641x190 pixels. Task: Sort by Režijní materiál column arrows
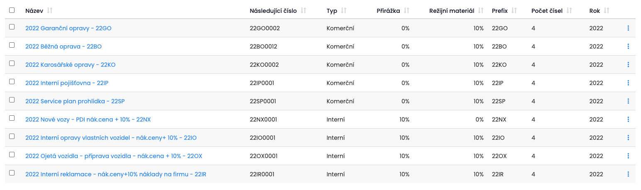[481, 11]
